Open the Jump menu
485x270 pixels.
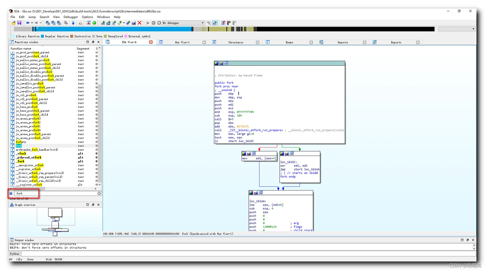[32, 17]
